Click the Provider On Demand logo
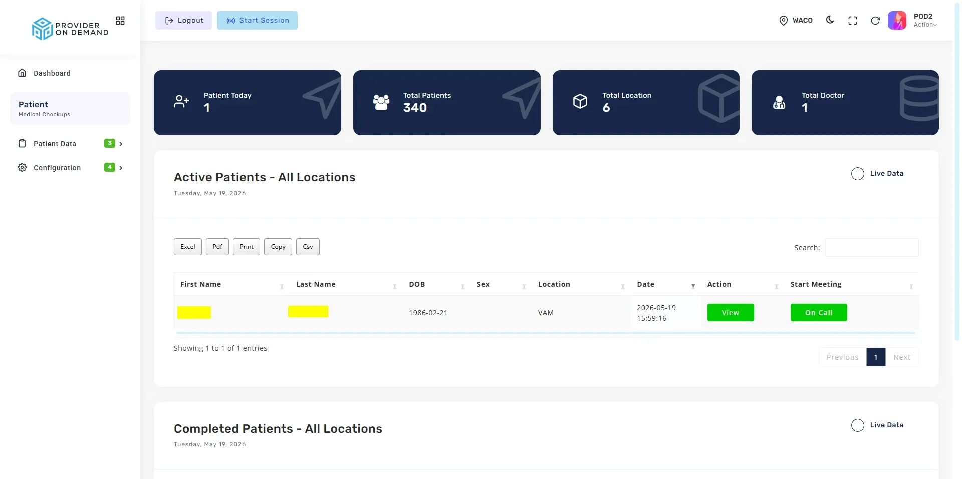This screenshot has height=479, width=962. pyautogui.click(x=70, y=29)
